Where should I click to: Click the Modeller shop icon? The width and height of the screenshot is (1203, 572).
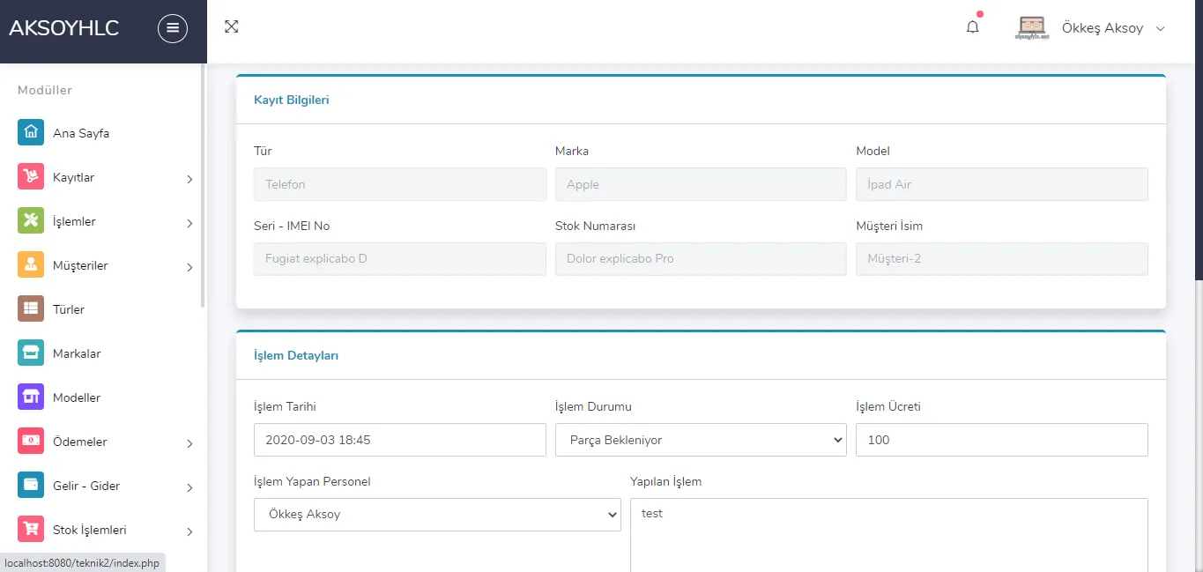(31, 397)
